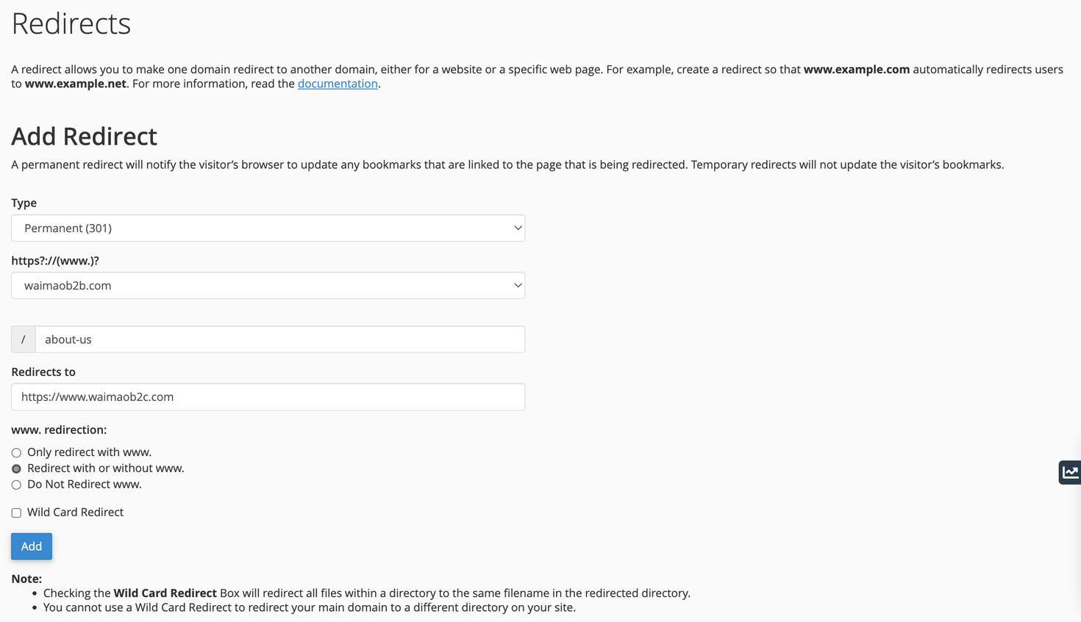Select the Do Not Redirect www. radio button
The width and height of the screenshot is (1081, 622).
(x=16, y=485)
